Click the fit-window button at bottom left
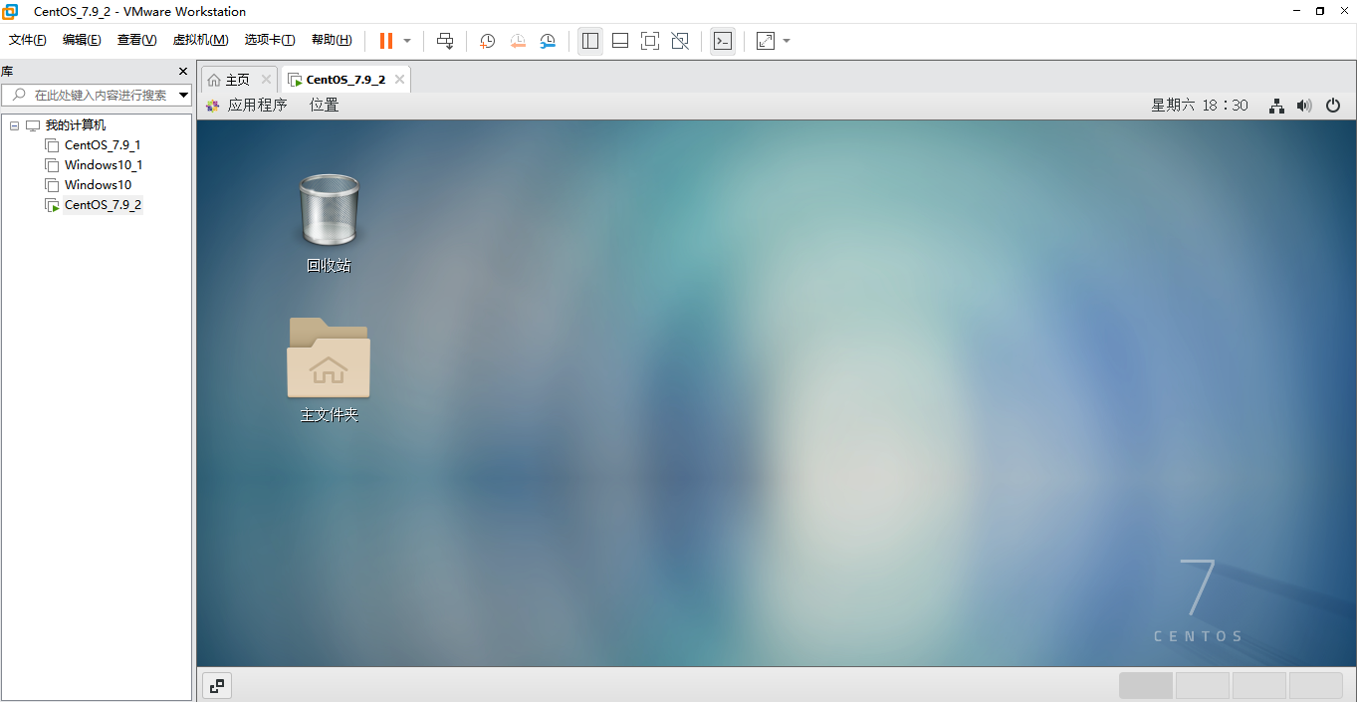This screenshot has width=1357, height=702. [x=217, y=685]
